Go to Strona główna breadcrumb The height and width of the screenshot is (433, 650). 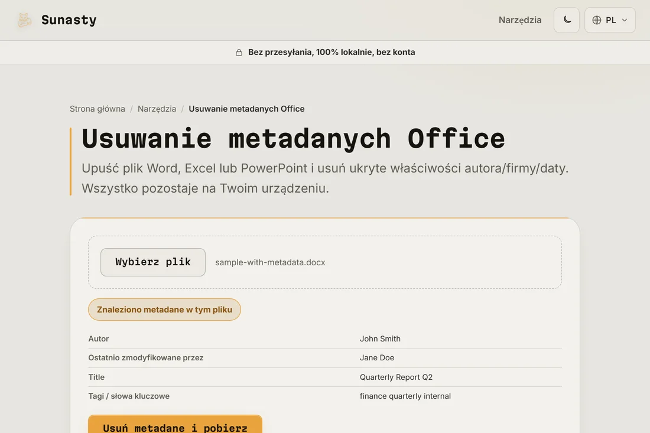click(97, 109)
